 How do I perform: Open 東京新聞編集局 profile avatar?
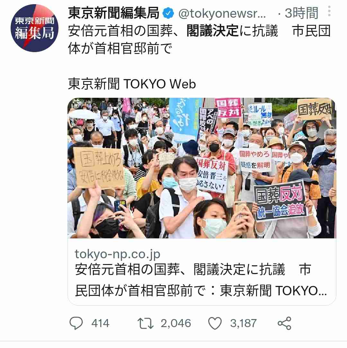click(x=34, y=28)
